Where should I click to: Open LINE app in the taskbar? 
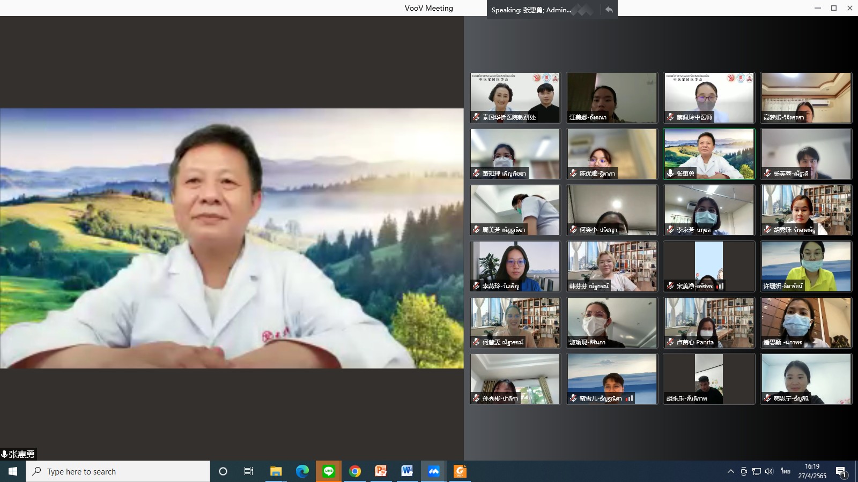point(329,471)
